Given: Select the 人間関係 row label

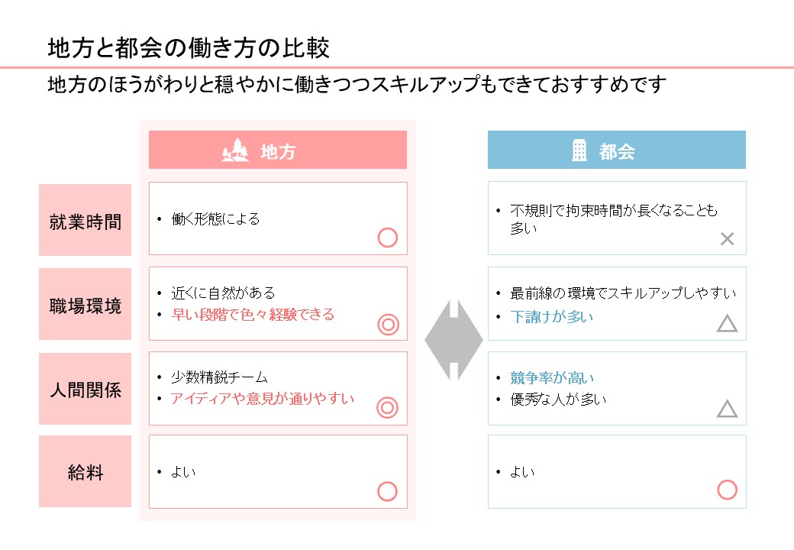Looking at the screenshot, I should [86, 390].
